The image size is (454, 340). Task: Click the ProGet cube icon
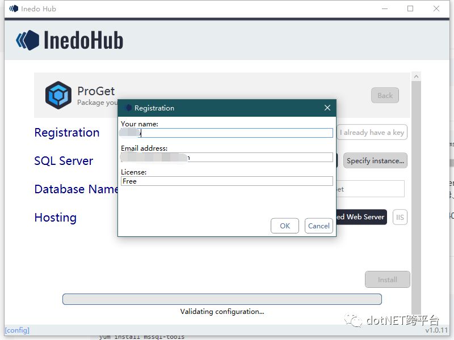coord(58,95)
